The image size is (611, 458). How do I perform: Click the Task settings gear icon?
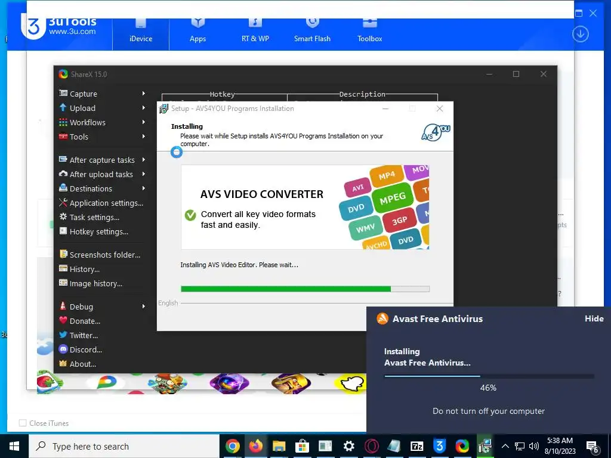click(63, 217)
